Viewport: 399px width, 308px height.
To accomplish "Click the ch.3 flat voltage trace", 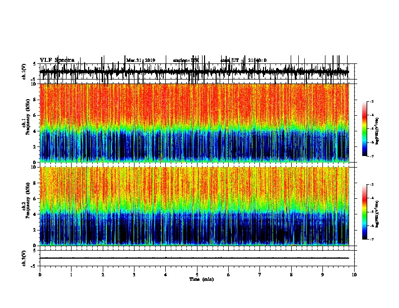I will (194, 258).
